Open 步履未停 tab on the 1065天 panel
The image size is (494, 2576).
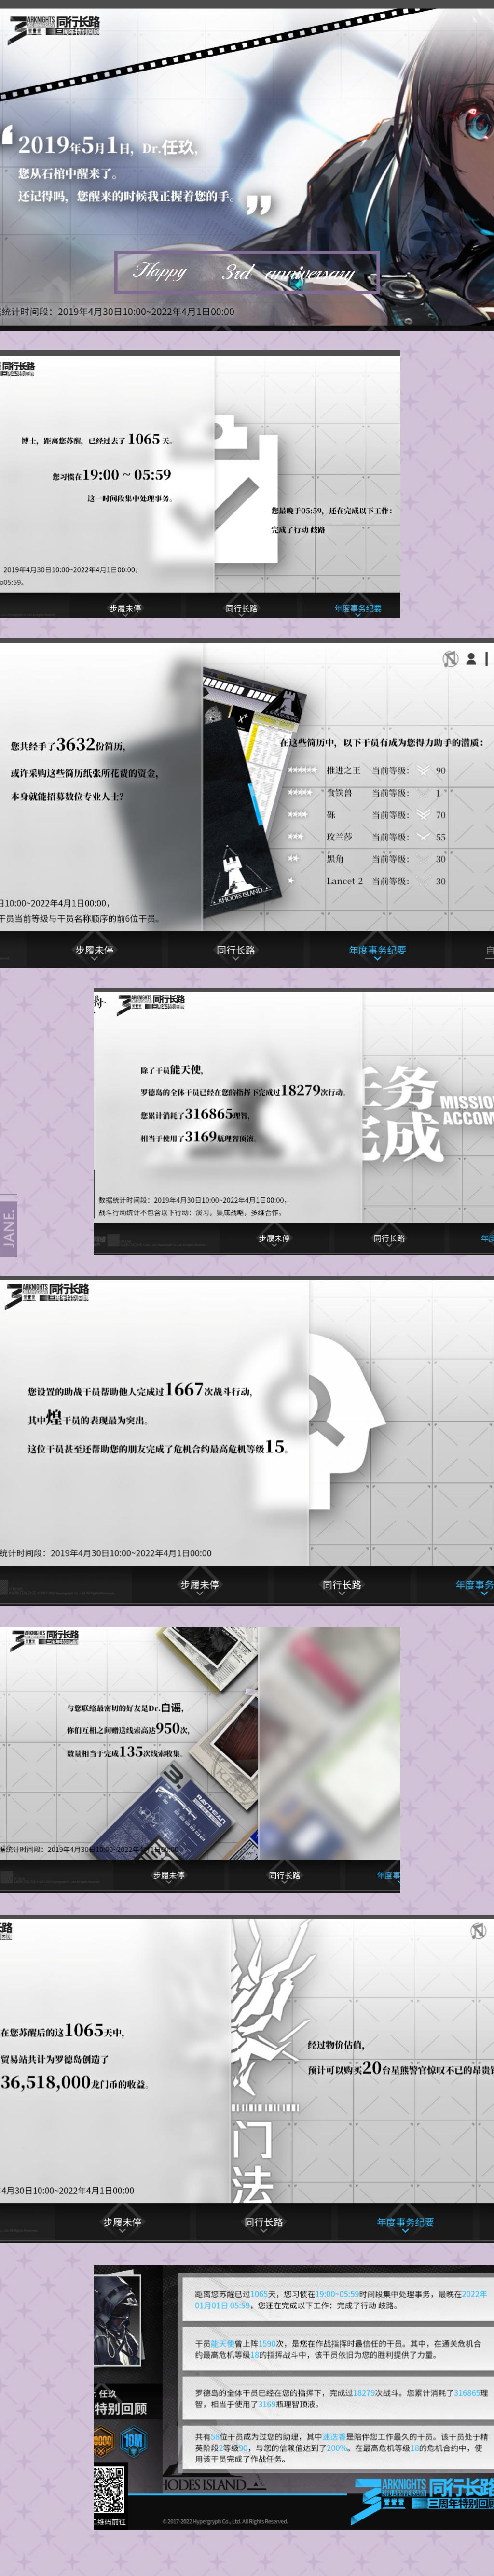tap(125, 608)
